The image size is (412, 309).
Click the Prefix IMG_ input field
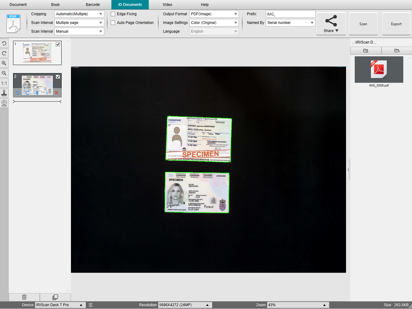coord(291,14)
